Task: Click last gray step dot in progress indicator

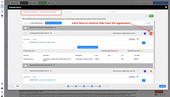Action: [108, 86]
